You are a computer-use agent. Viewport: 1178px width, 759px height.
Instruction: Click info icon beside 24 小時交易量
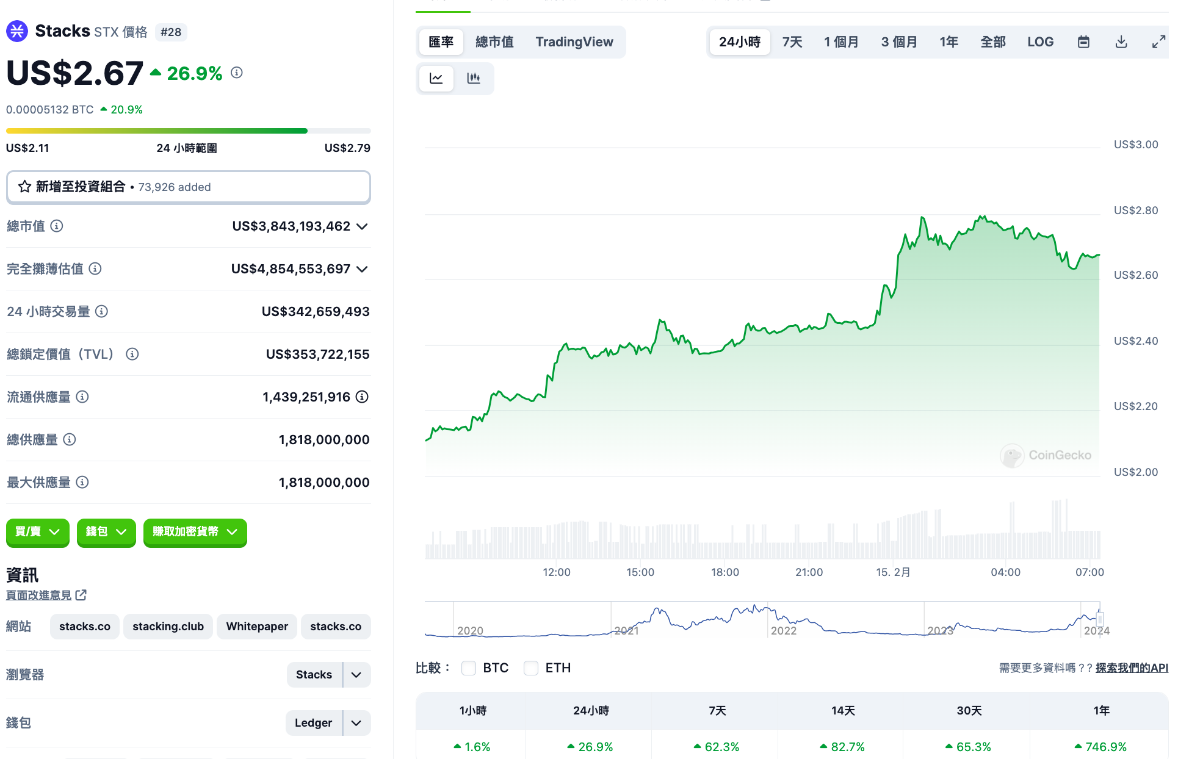coord(102,312)
